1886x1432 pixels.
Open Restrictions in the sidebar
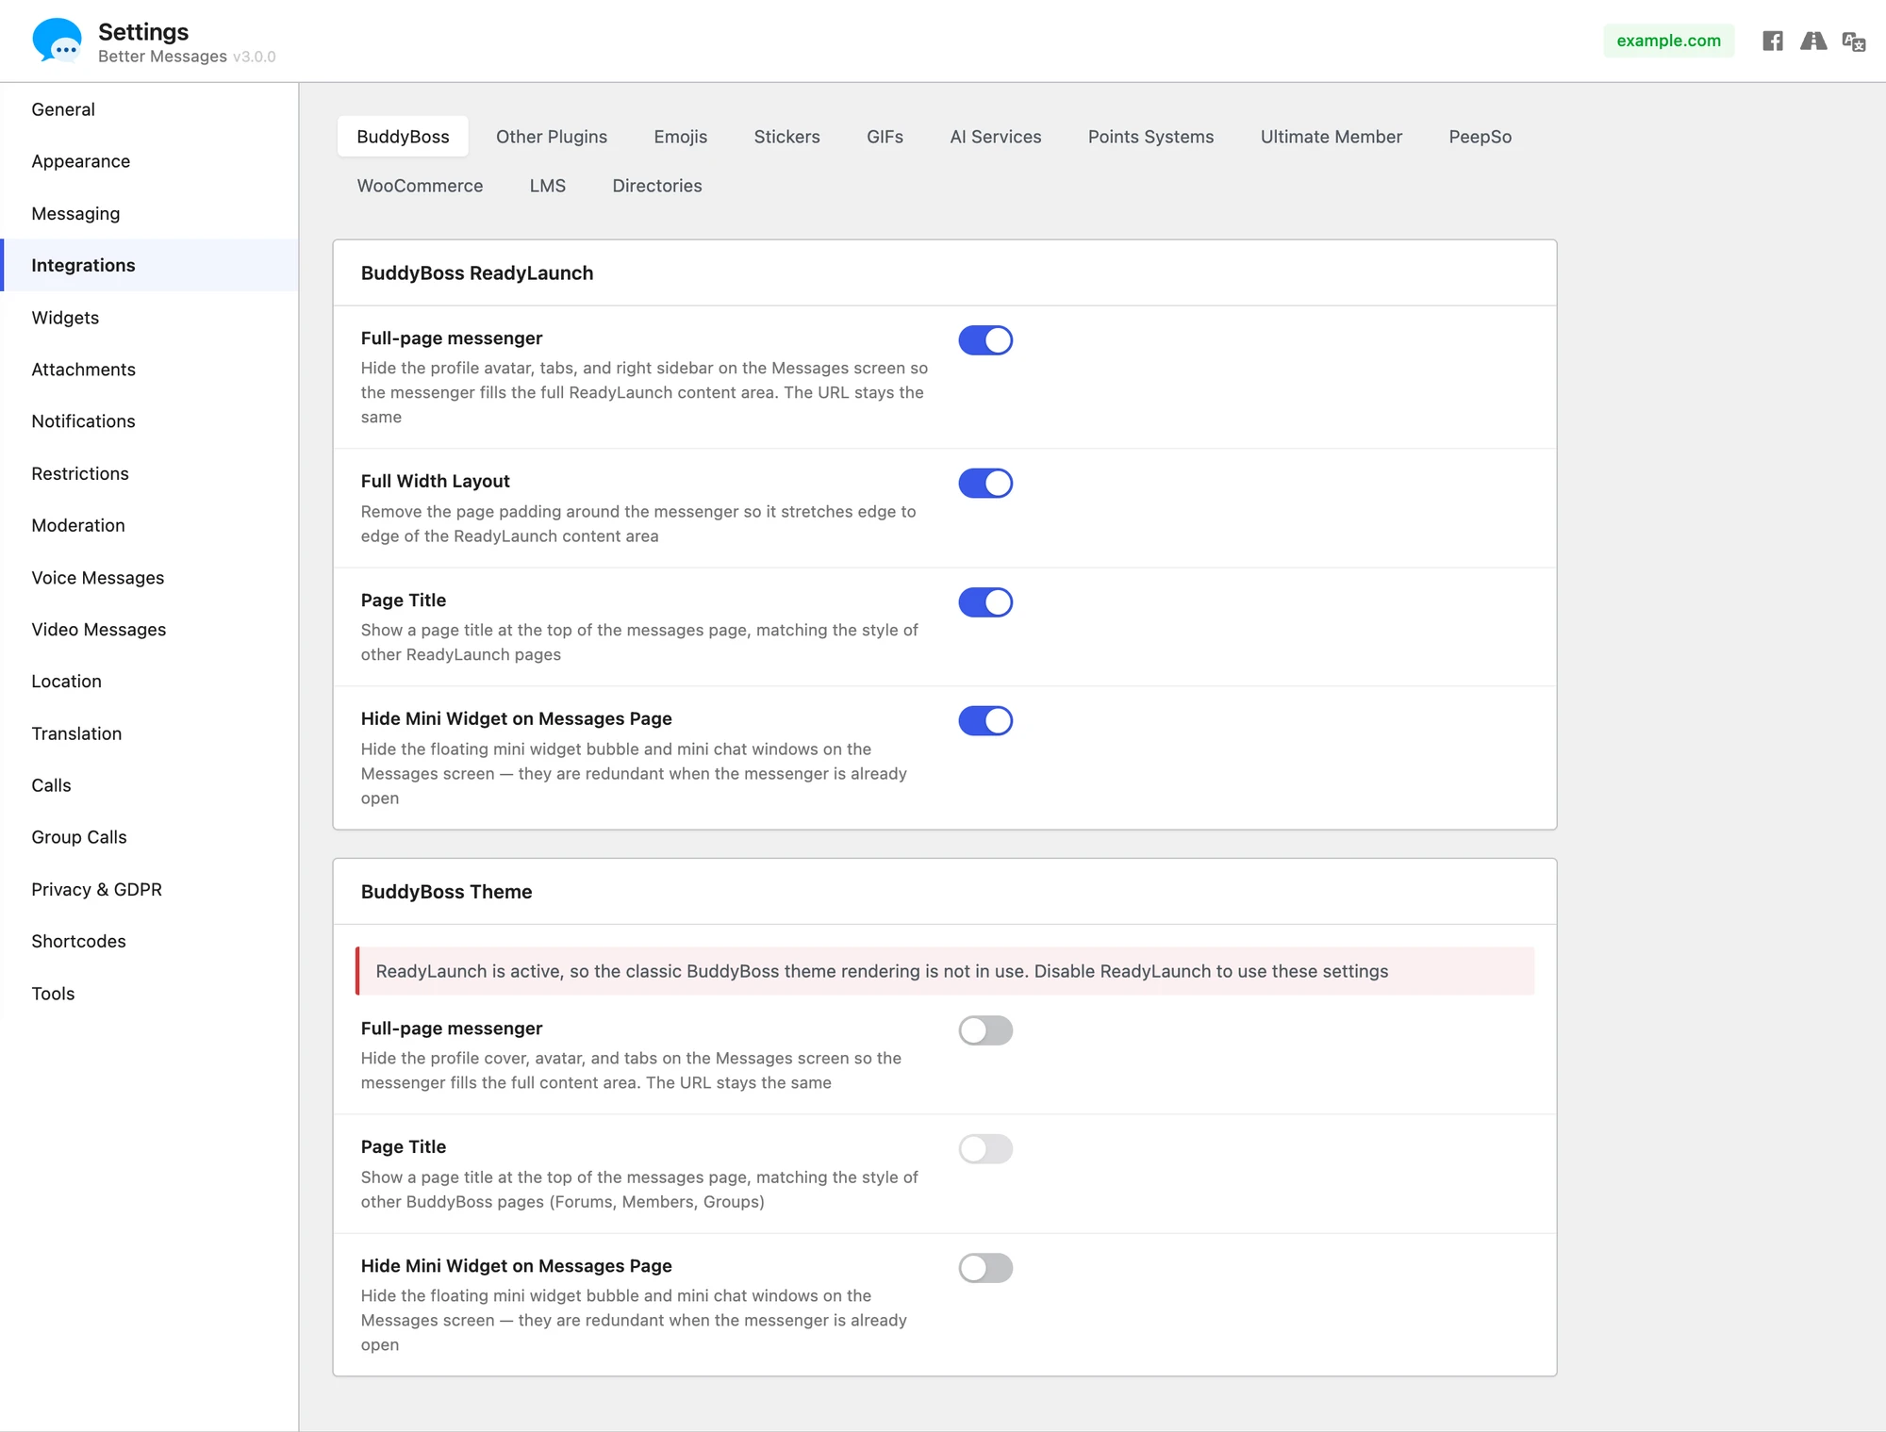pos(149,473)
